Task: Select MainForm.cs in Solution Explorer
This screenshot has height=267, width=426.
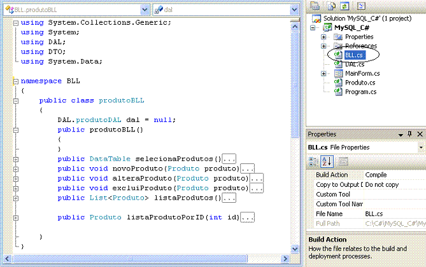Action: click(362, 73)
